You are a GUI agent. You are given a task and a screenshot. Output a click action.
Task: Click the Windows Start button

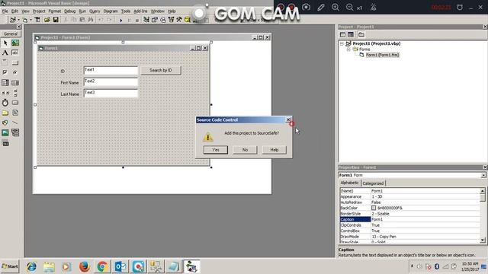coord(10,266)
